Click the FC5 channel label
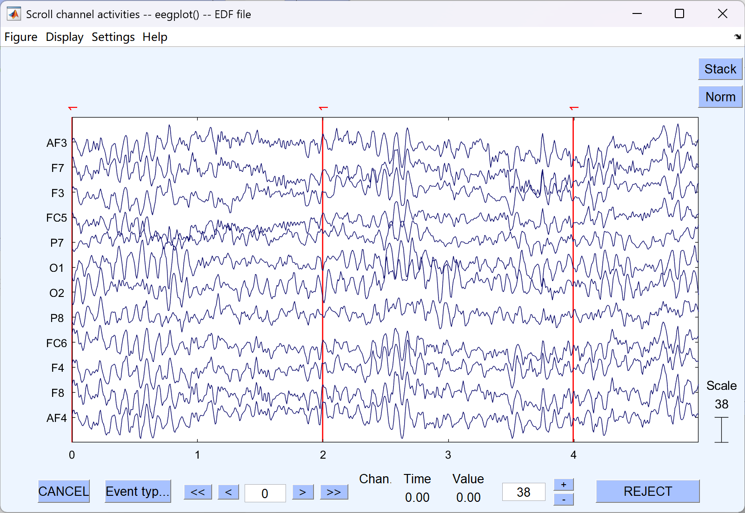 [x=57, y=218]
